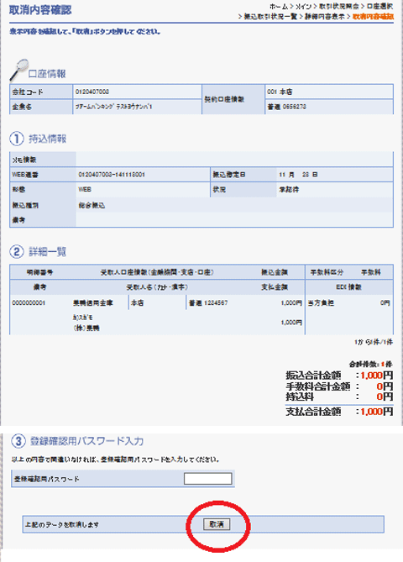Go back to 詳細内容表示 breadcrumb
Screen dimensions: 403x562
point(325,17)
